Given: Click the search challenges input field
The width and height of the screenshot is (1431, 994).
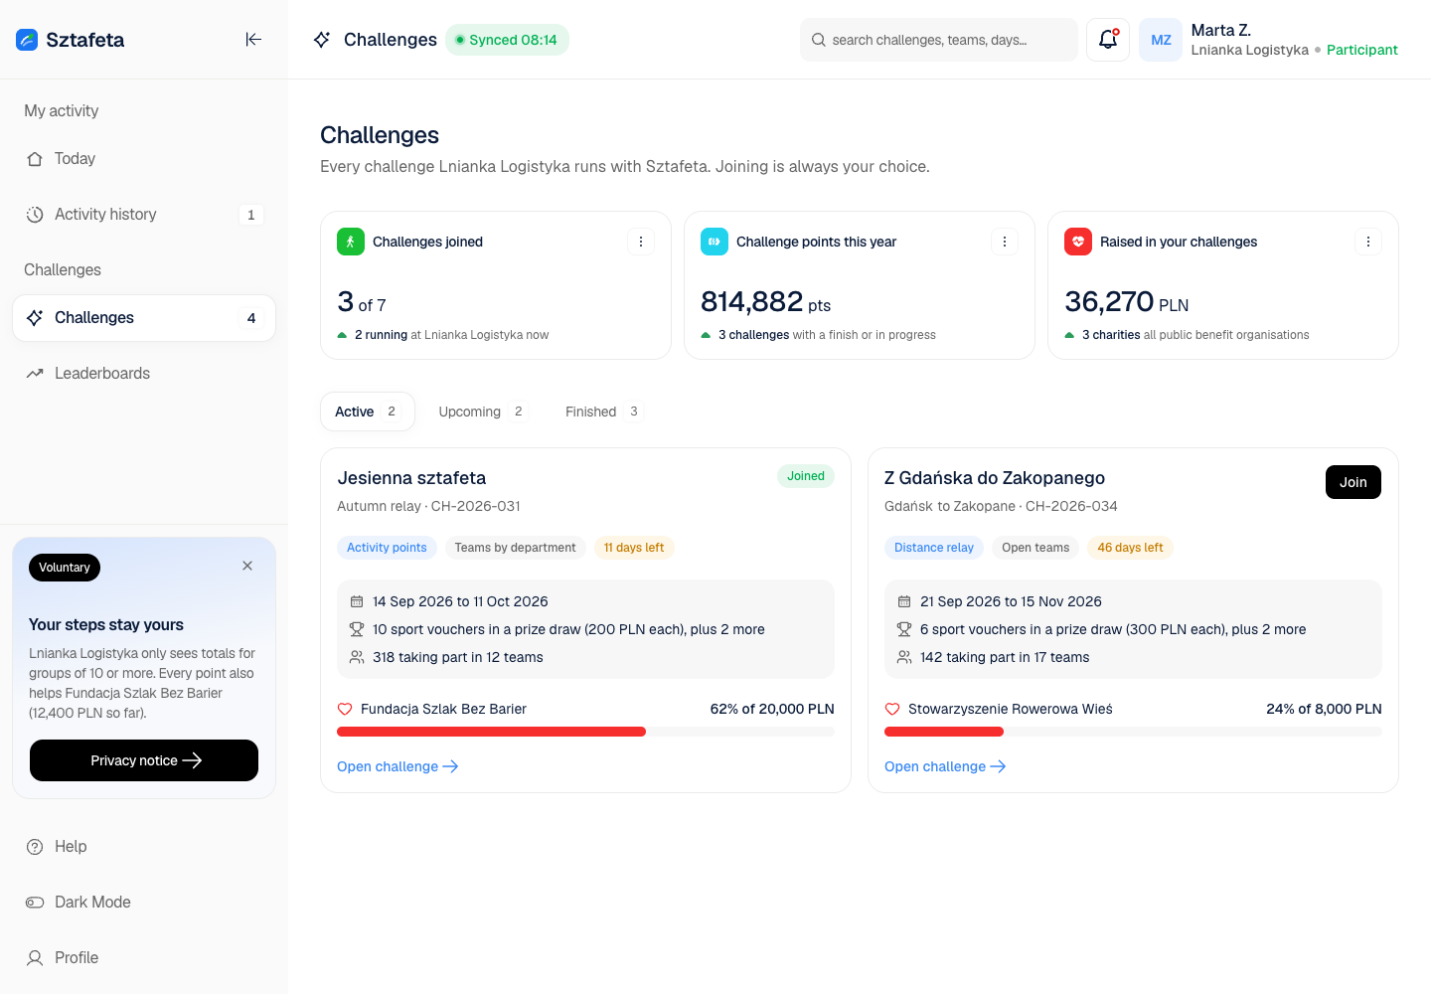Looking at the screenshot, I should (939, 40).
